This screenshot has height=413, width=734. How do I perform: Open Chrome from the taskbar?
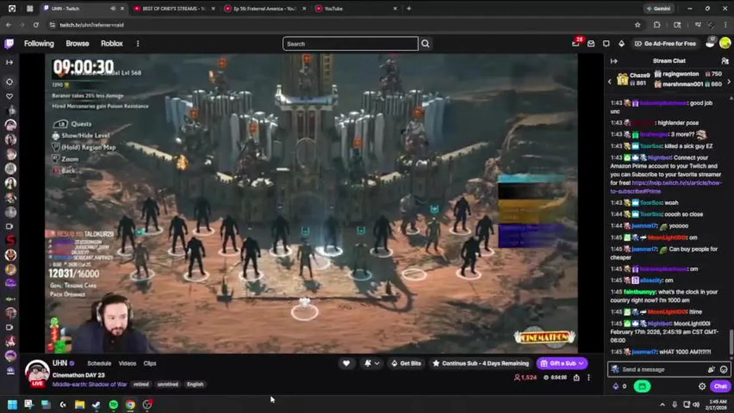point(130,404)
